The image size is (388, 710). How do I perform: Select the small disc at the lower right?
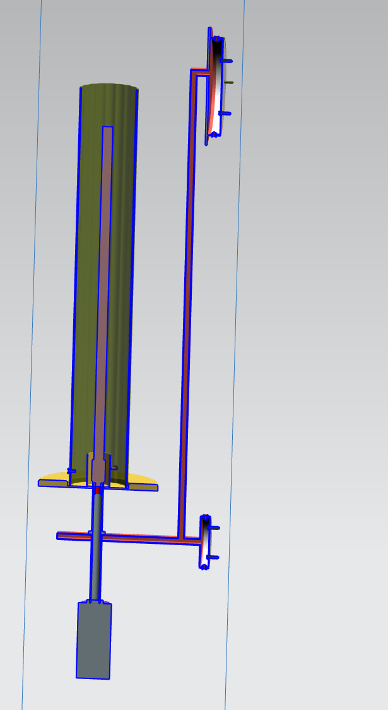coord(205,542)
